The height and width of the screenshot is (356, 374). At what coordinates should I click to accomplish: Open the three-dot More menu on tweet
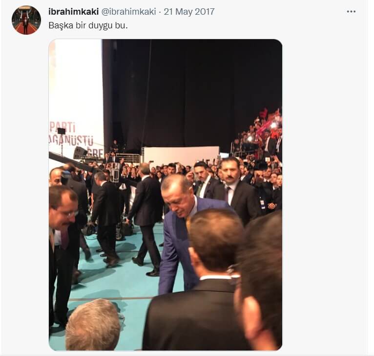coord(351,12)
